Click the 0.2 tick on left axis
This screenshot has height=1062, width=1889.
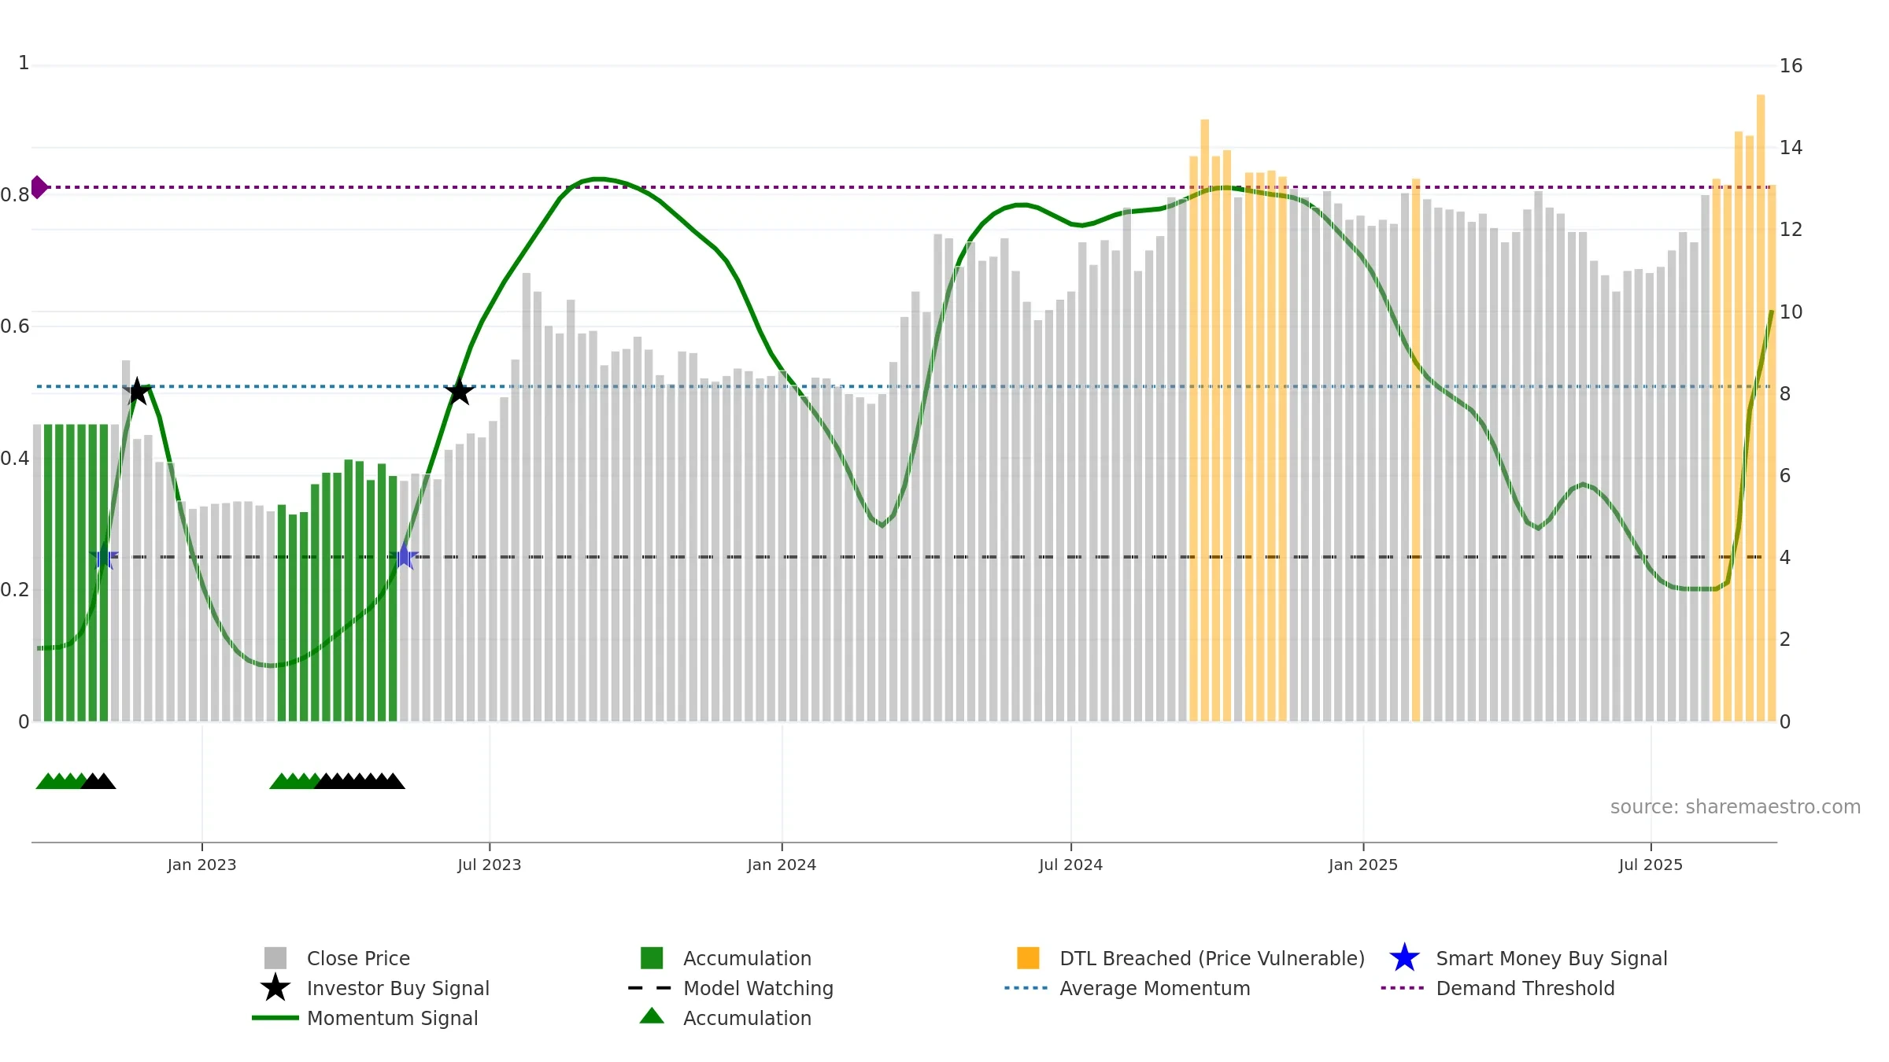[x=15, y=590]
